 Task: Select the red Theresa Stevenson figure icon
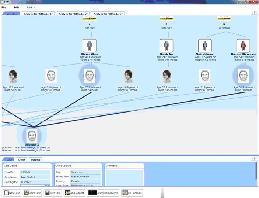coord(243,46)
